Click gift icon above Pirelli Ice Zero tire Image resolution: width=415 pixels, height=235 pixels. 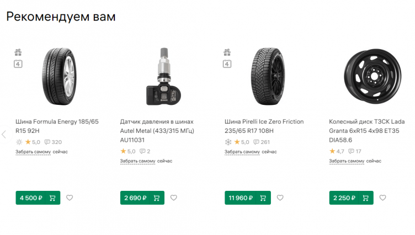click(x=227, y=52)
